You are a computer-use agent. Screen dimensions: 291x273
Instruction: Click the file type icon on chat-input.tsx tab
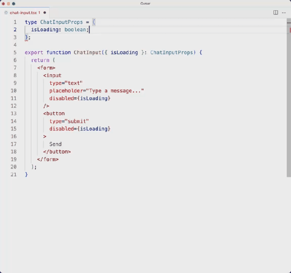6,13
